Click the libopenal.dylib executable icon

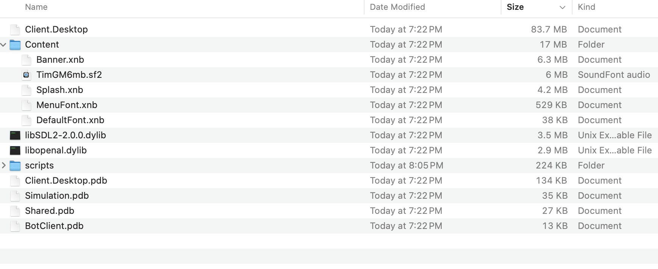click(15, 150)
